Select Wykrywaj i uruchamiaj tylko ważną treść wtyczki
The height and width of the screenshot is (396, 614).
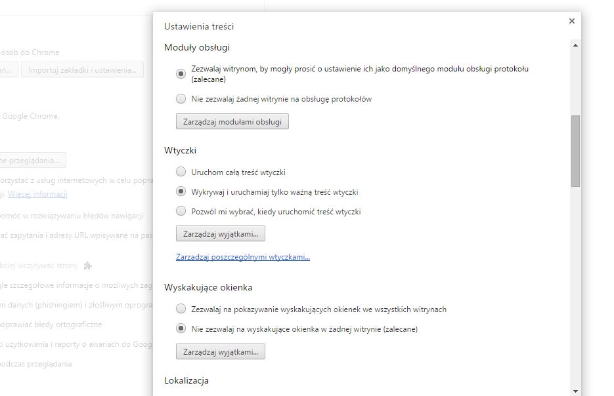181,191
